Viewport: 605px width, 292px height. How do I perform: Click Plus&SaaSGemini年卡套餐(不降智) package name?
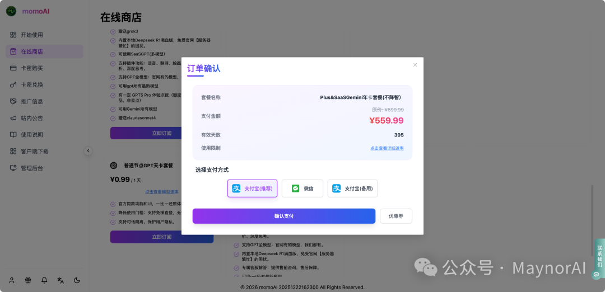pyautogui.click(x=362, y=97)
